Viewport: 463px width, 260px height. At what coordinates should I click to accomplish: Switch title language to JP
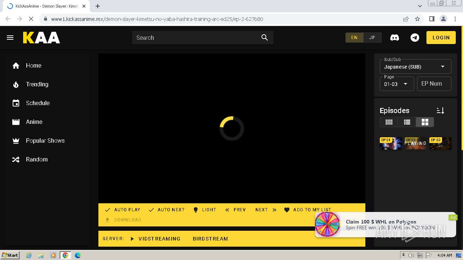(x=372, y=38)
